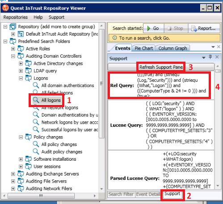Screen dimensions: 223x204
Task: Open the Report export button
Action: 204,28
